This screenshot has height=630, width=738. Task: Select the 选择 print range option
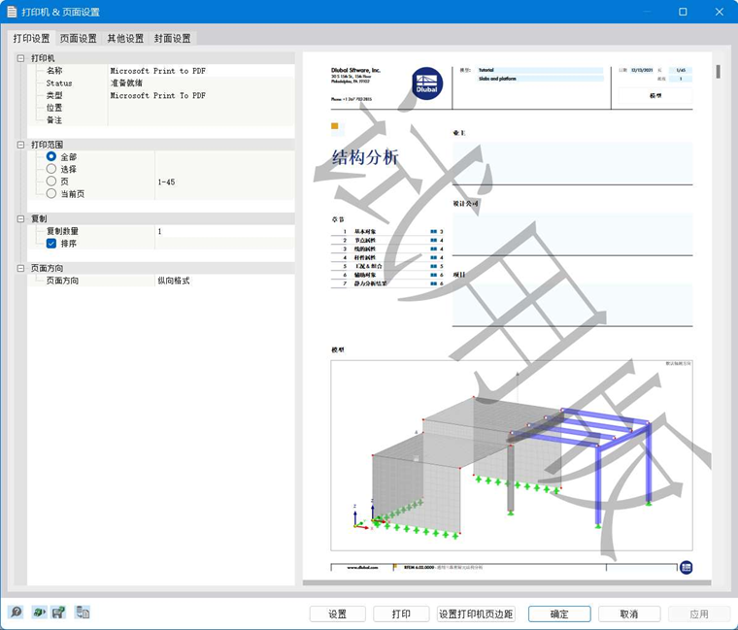coord(51,169)
